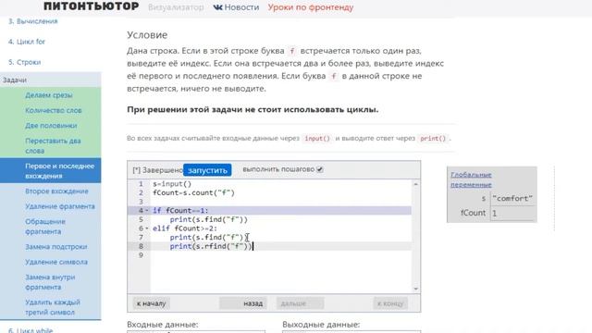Open the task Две половинки
This screenshot has width=592, height=333.
click(51, 126)
